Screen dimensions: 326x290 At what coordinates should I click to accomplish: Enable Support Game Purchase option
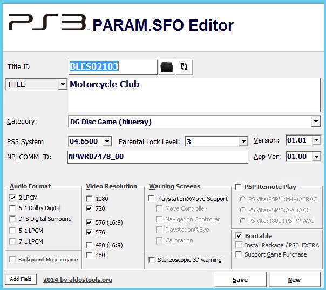(x=239, y=254)
